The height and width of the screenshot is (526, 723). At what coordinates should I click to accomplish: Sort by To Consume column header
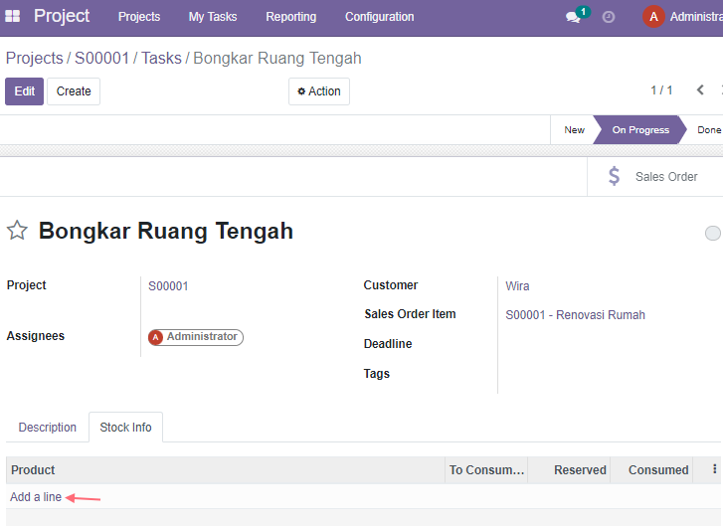click(486, 469)
